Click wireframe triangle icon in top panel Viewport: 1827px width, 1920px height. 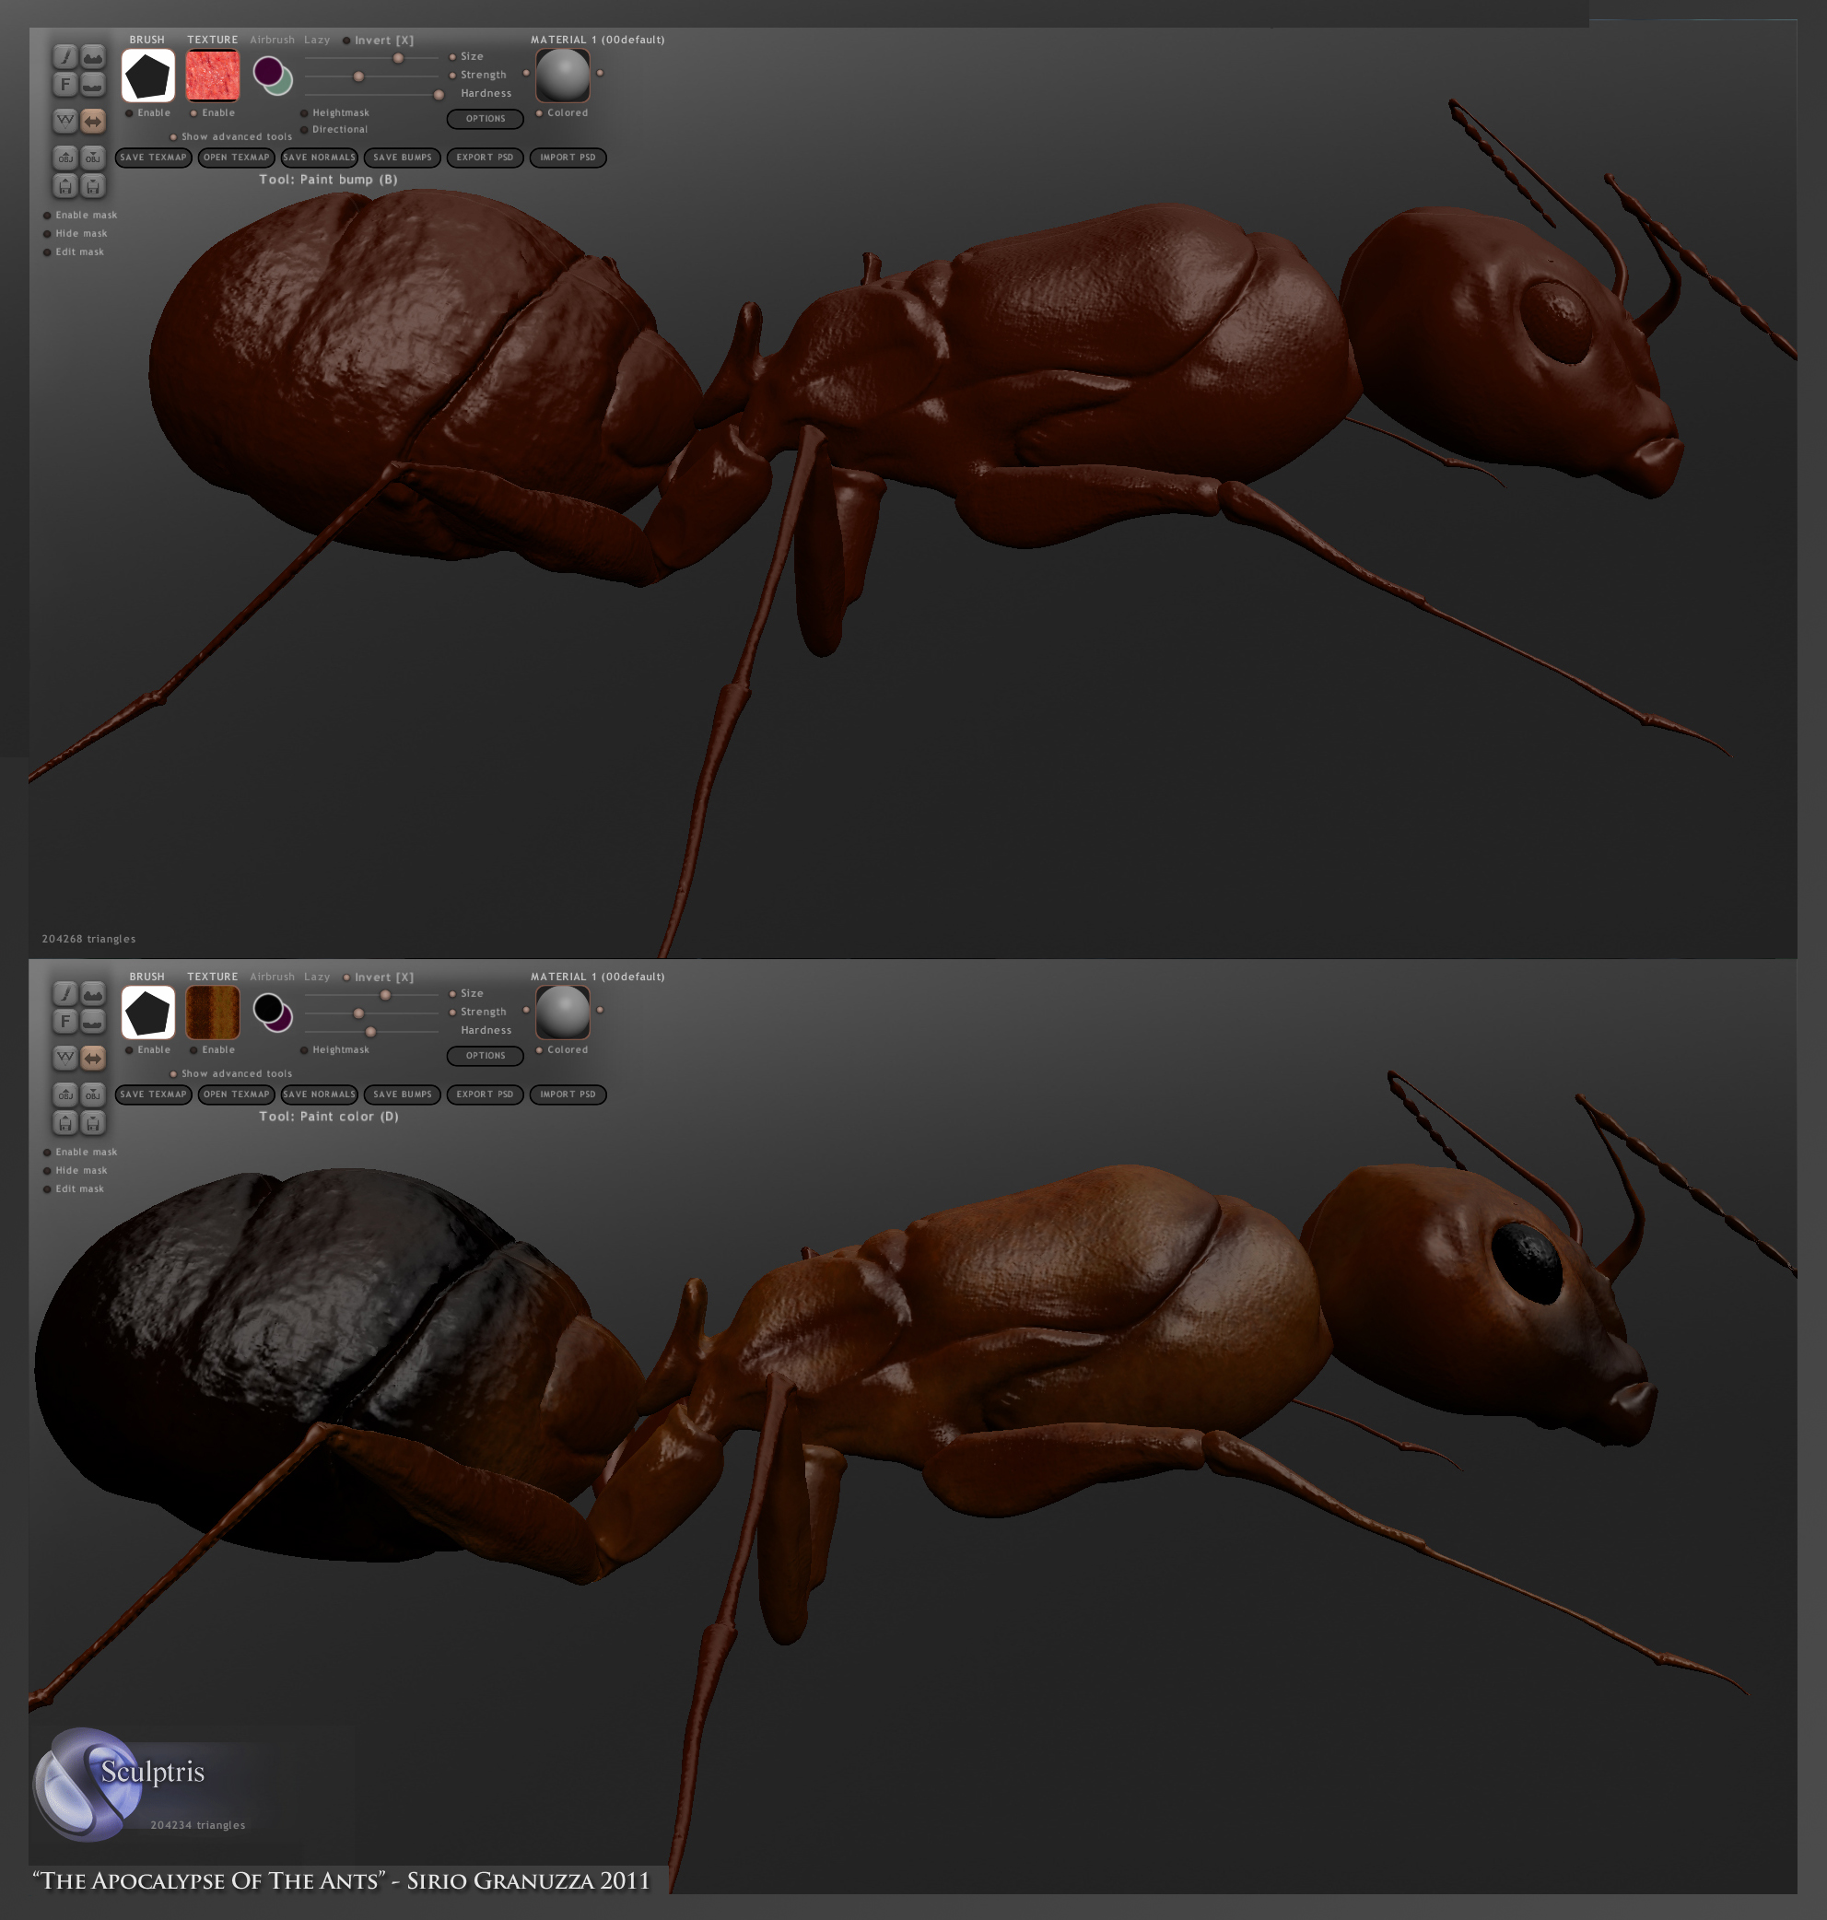pyautogui.click(x=64, y=121)
